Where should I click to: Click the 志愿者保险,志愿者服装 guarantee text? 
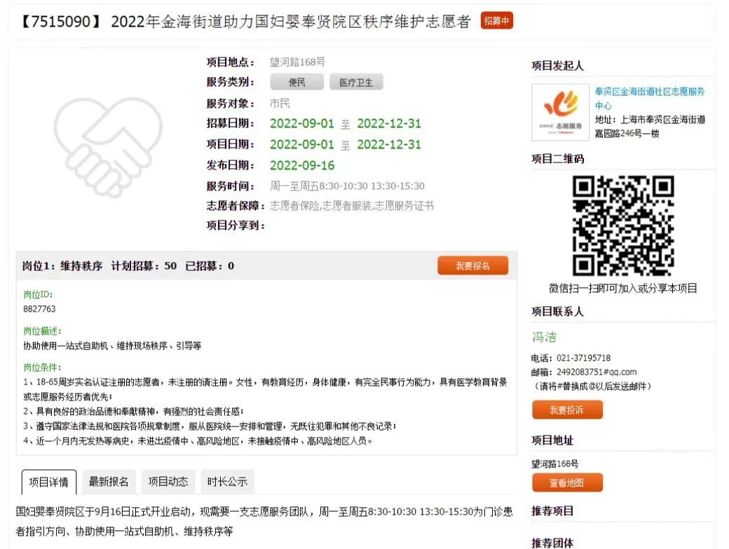coord(351,206)
